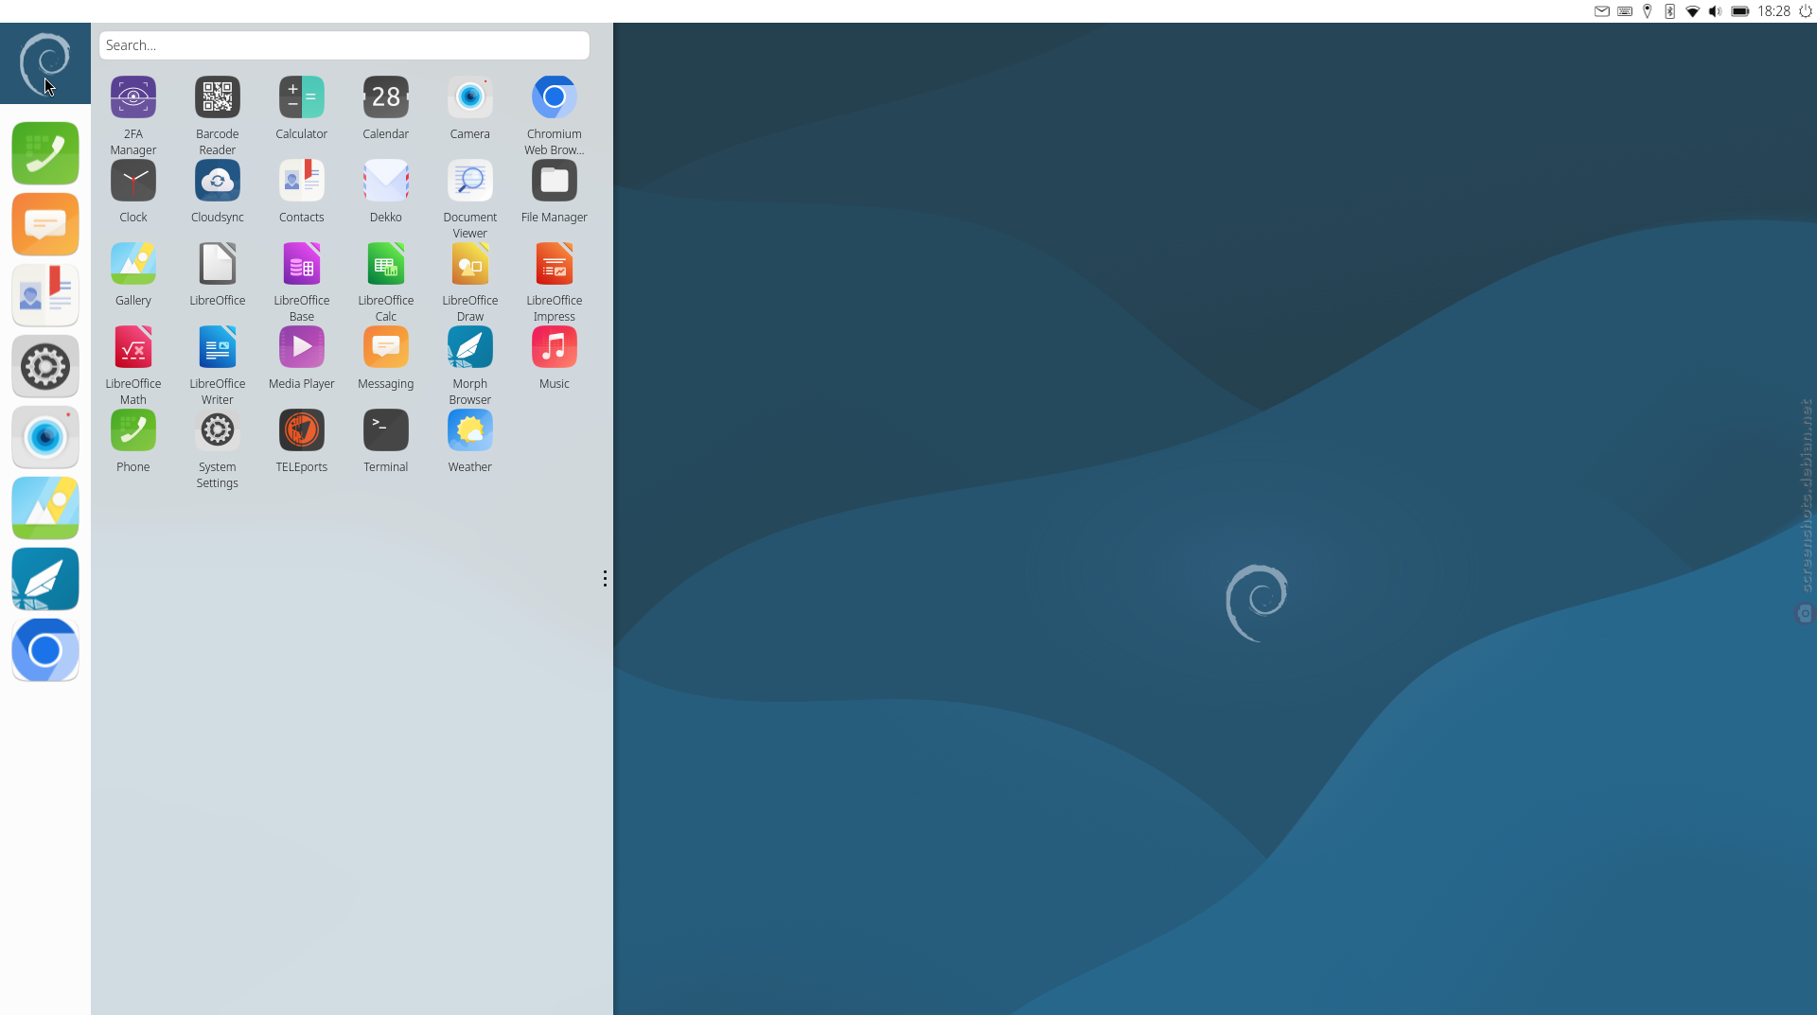Viewport: 1817px width, 1015px height.
Task: Open LibreOffice Base
Action: tap(302, 264)
